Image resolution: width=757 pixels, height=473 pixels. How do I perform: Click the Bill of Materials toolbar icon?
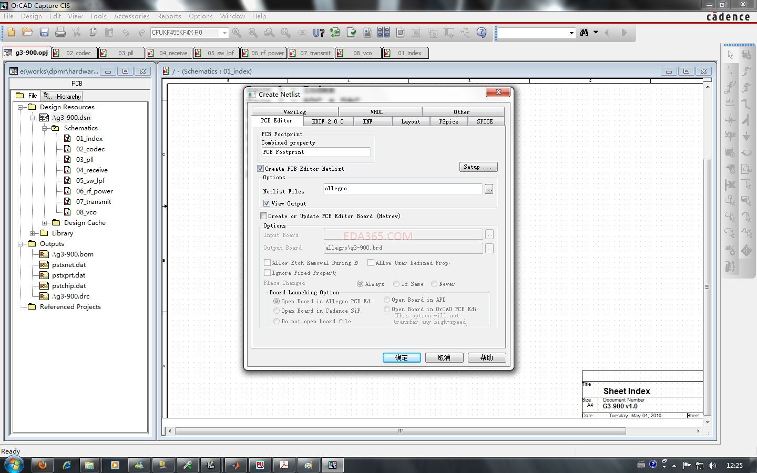400,33
